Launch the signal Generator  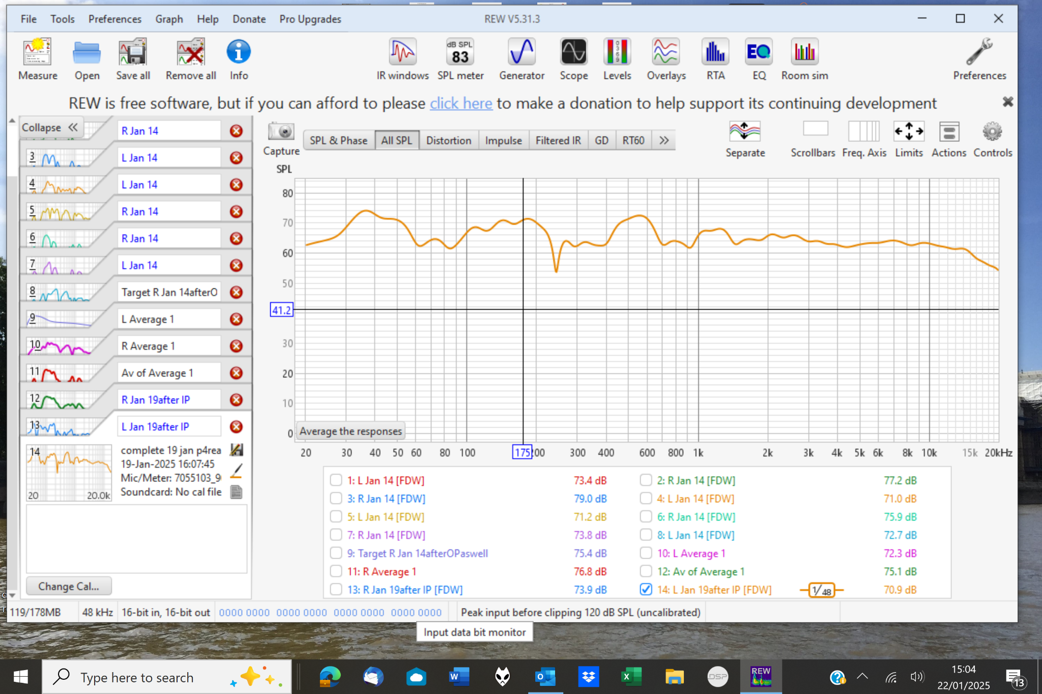[x=522, y=59]
